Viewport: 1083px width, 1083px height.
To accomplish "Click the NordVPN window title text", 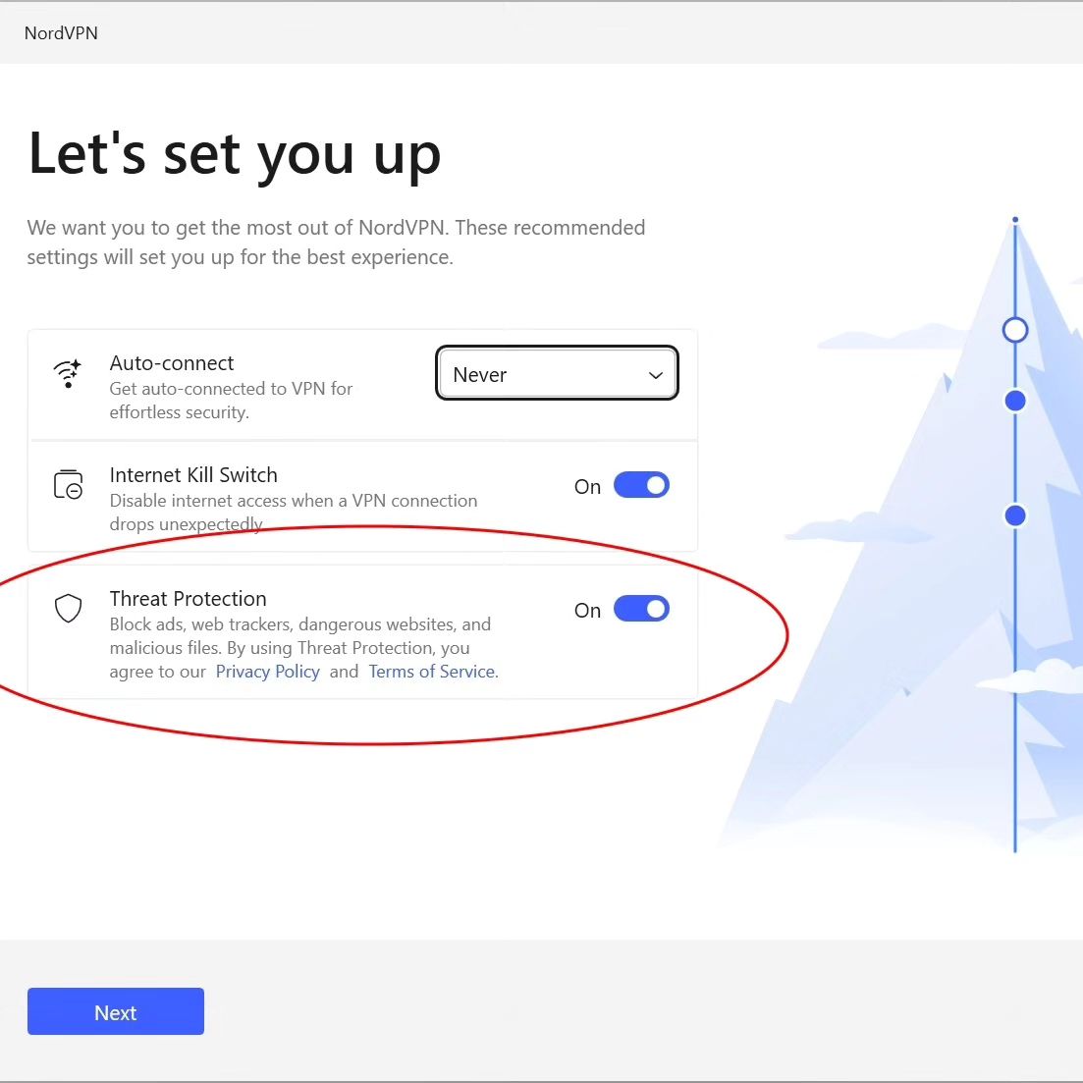I will (x=61, y=33).
